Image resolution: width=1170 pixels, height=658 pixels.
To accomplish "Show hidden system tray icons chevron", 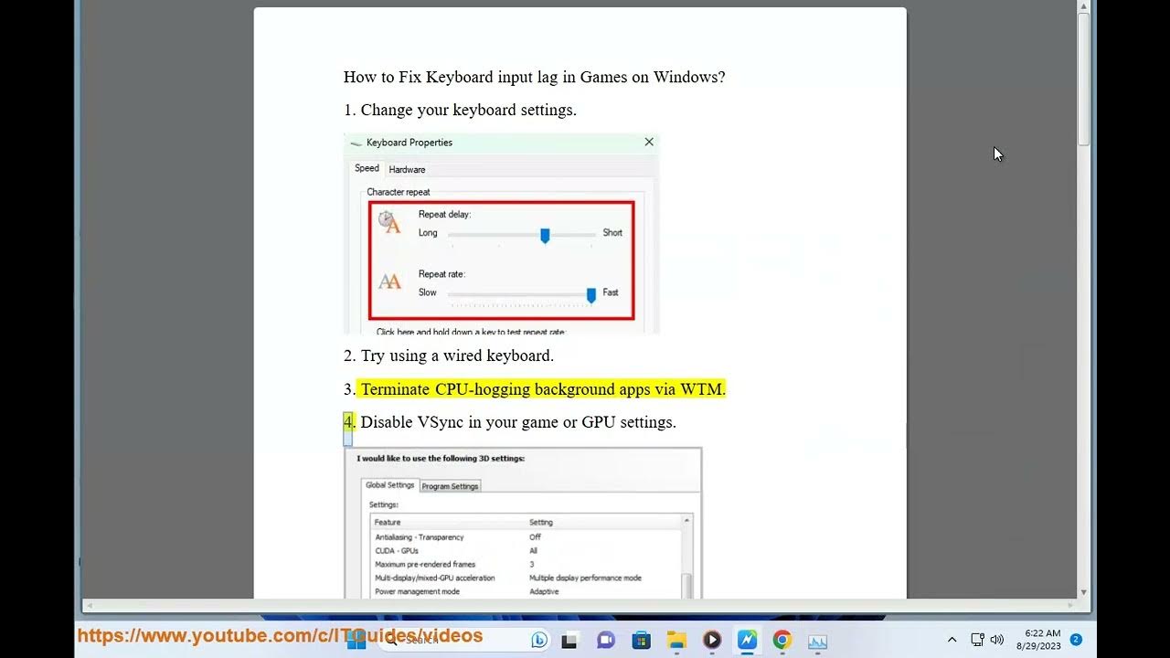I will tap(952, 640).
